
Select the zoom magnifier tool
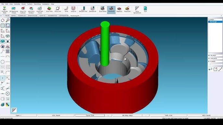coord(8,20)
